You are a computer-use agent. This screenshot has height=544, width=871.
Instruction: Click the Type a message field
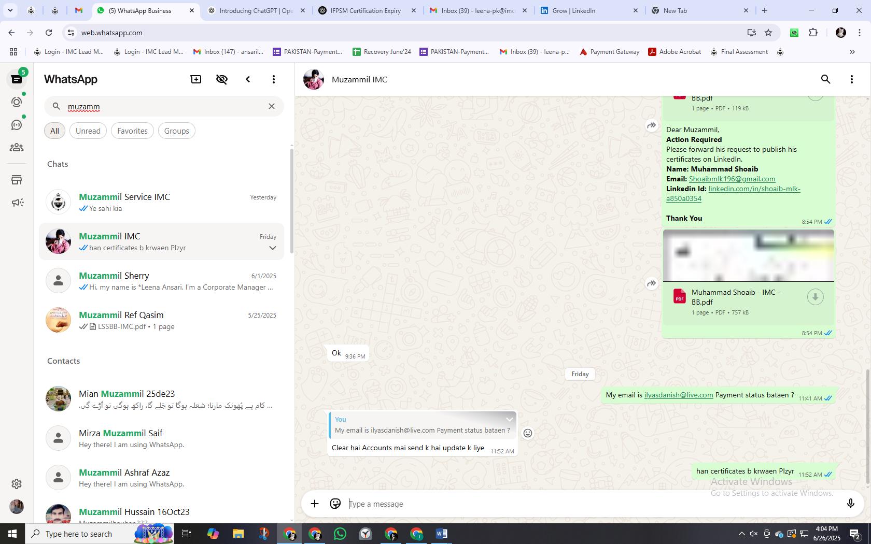point(594,504)
